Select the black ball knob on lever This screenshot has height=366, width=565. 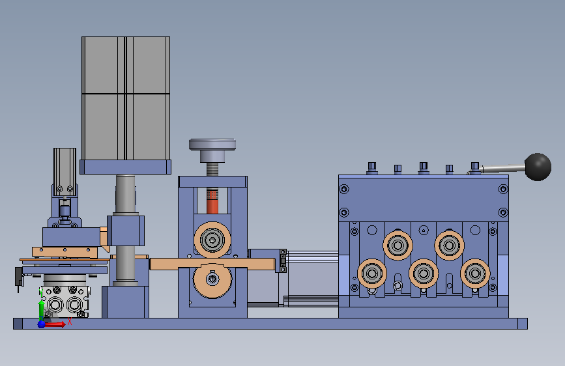[x=538, y=167]
